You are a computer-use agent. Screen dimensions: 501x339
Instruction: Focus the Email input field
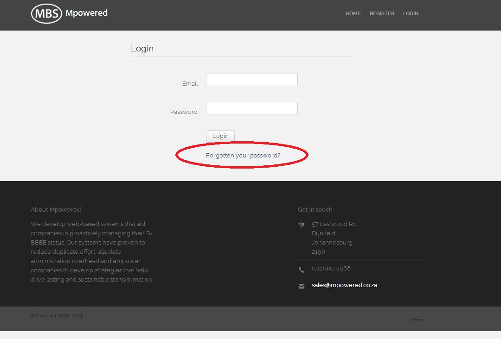pos(252,80)
